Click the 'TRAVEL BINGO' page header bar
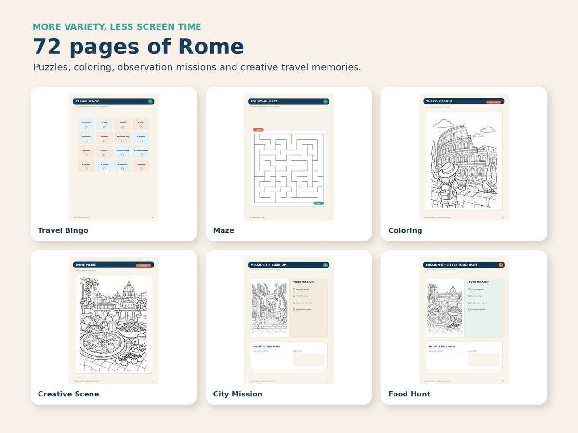578x433 pixels. click(x=114, y=102)
